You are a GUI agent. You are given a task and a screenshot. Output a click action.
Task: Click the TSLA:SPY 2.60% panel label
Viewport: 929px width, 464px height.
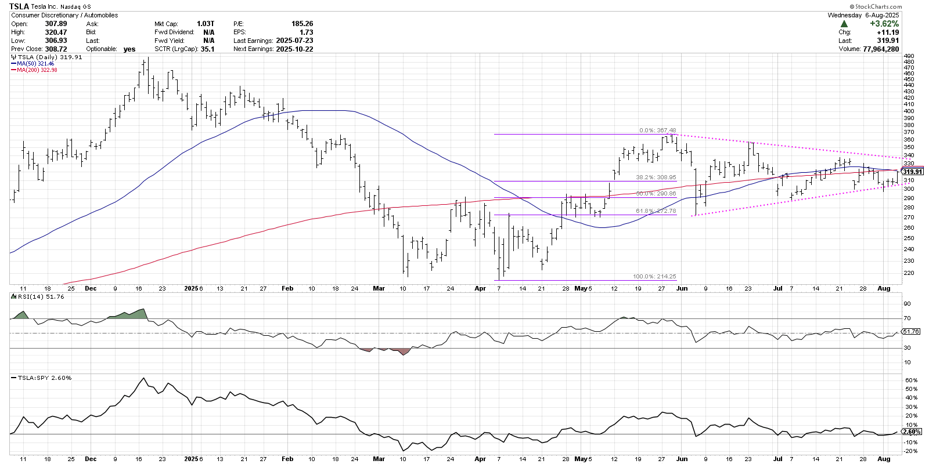coord(44,378)
